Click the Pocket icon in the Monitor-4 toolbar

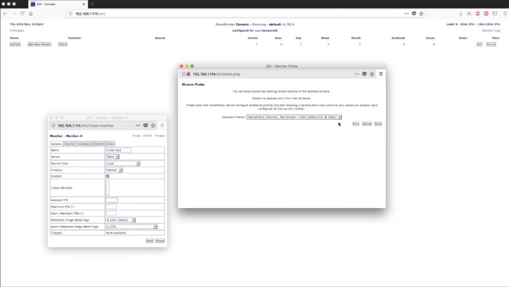pos(145,126)
